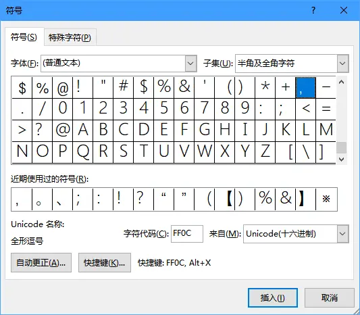This screenshot has height=315, width=360.
Task: Pick the letter Z cell in the grid
Action: [x=265, y=152]
